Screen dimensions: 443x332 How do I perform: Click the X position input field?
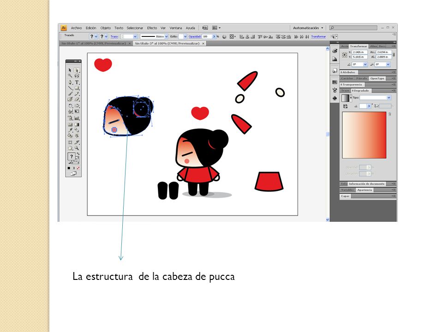(359, 52)
